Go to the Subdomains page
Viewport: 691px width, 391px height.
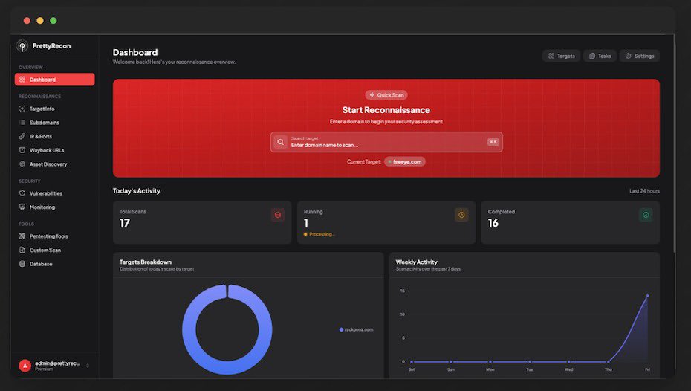point(55,123)
